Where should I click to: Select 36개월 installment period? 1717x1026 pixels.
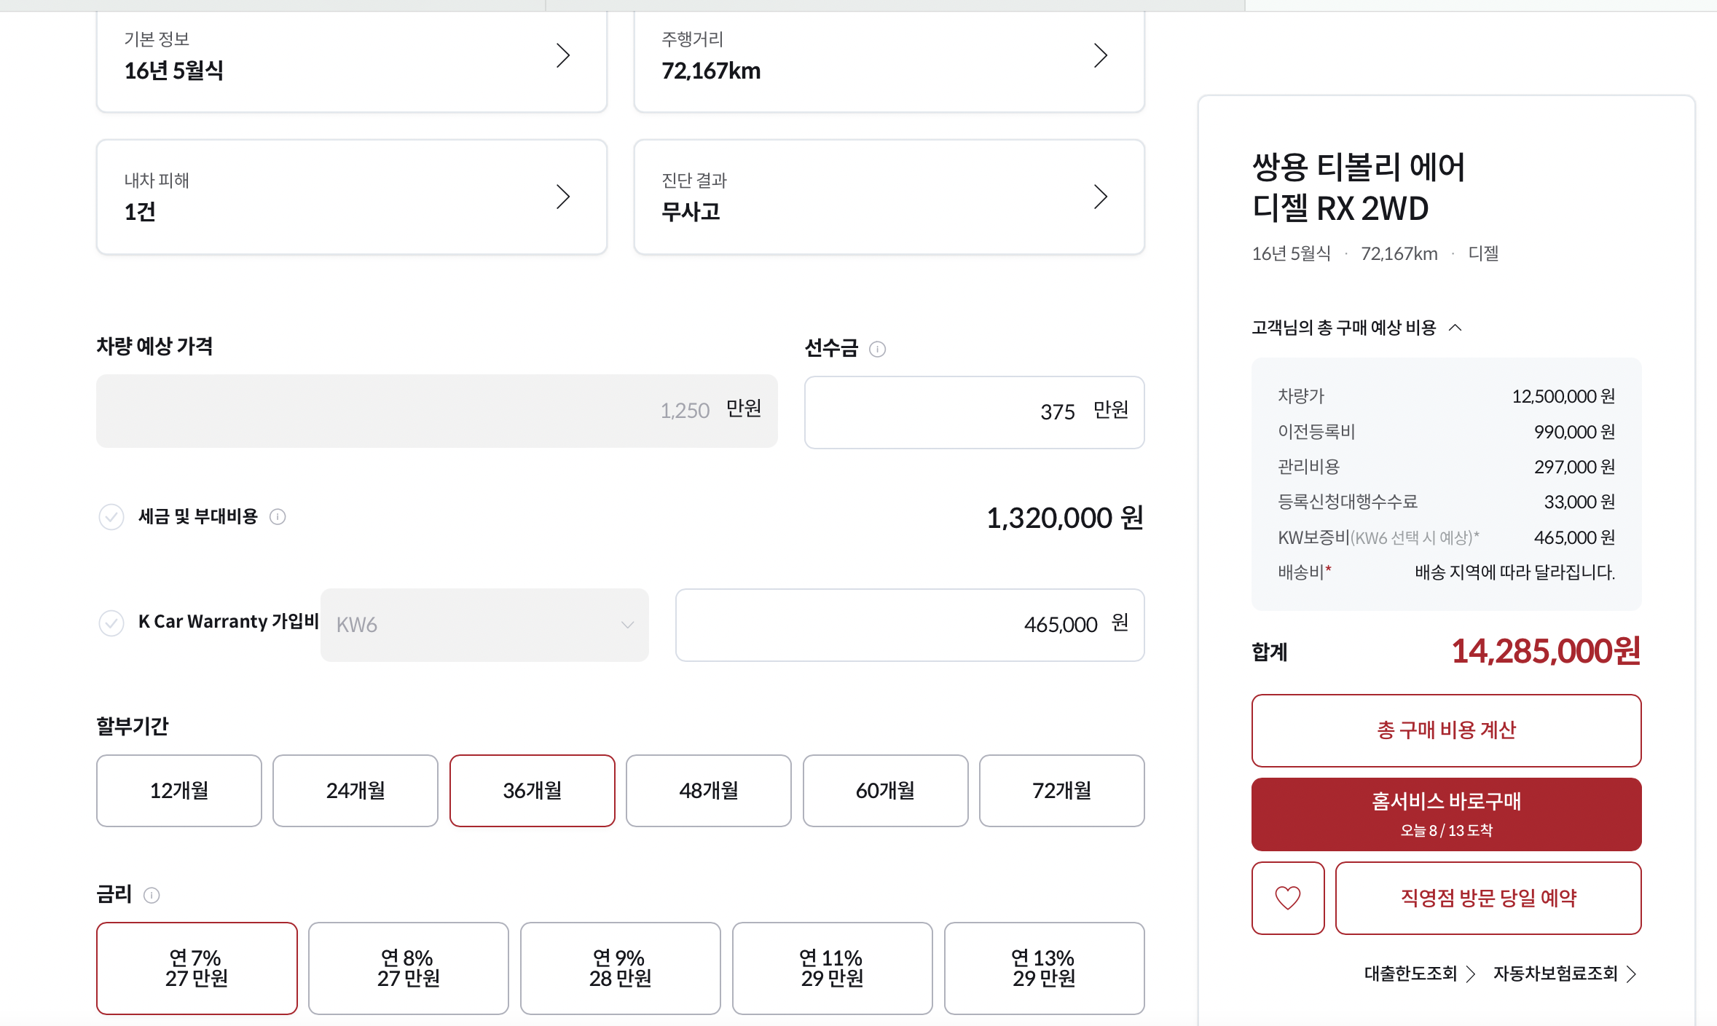pyautogui.click(x=533, y=791)
